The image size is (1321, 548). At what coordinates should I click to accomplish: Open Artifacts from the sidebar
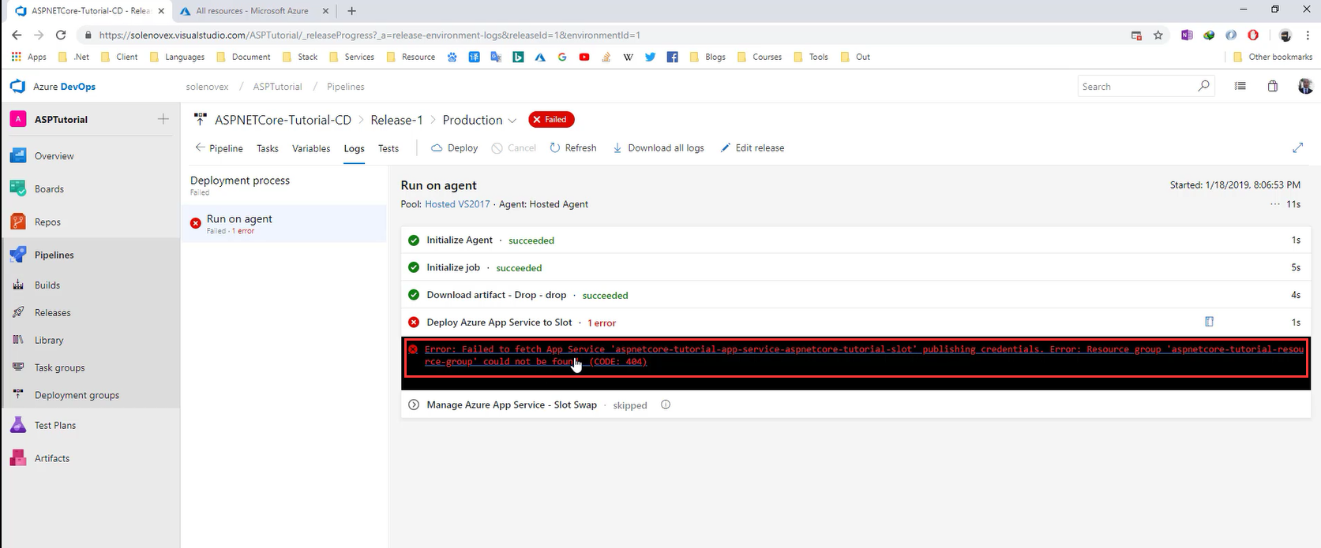coord(52,459)
